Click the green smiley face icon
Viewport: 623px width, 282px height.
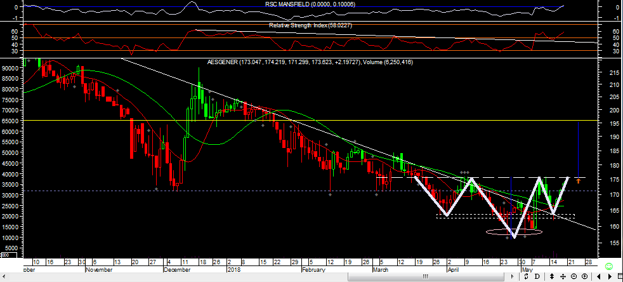[609, 266]
